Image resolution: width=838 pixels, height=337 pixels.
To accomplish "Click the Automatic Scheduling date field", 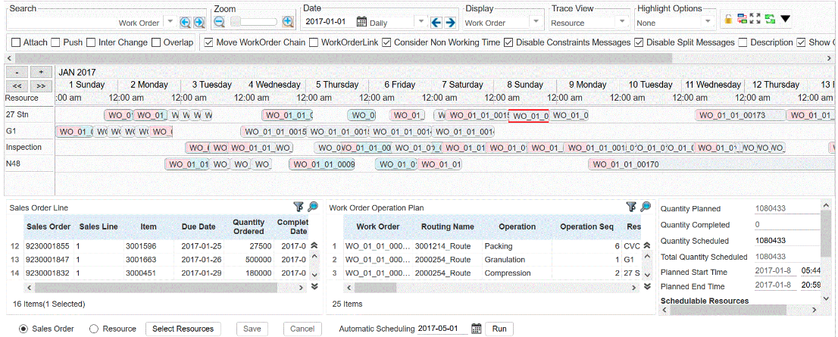I will (x=443, y=329).
